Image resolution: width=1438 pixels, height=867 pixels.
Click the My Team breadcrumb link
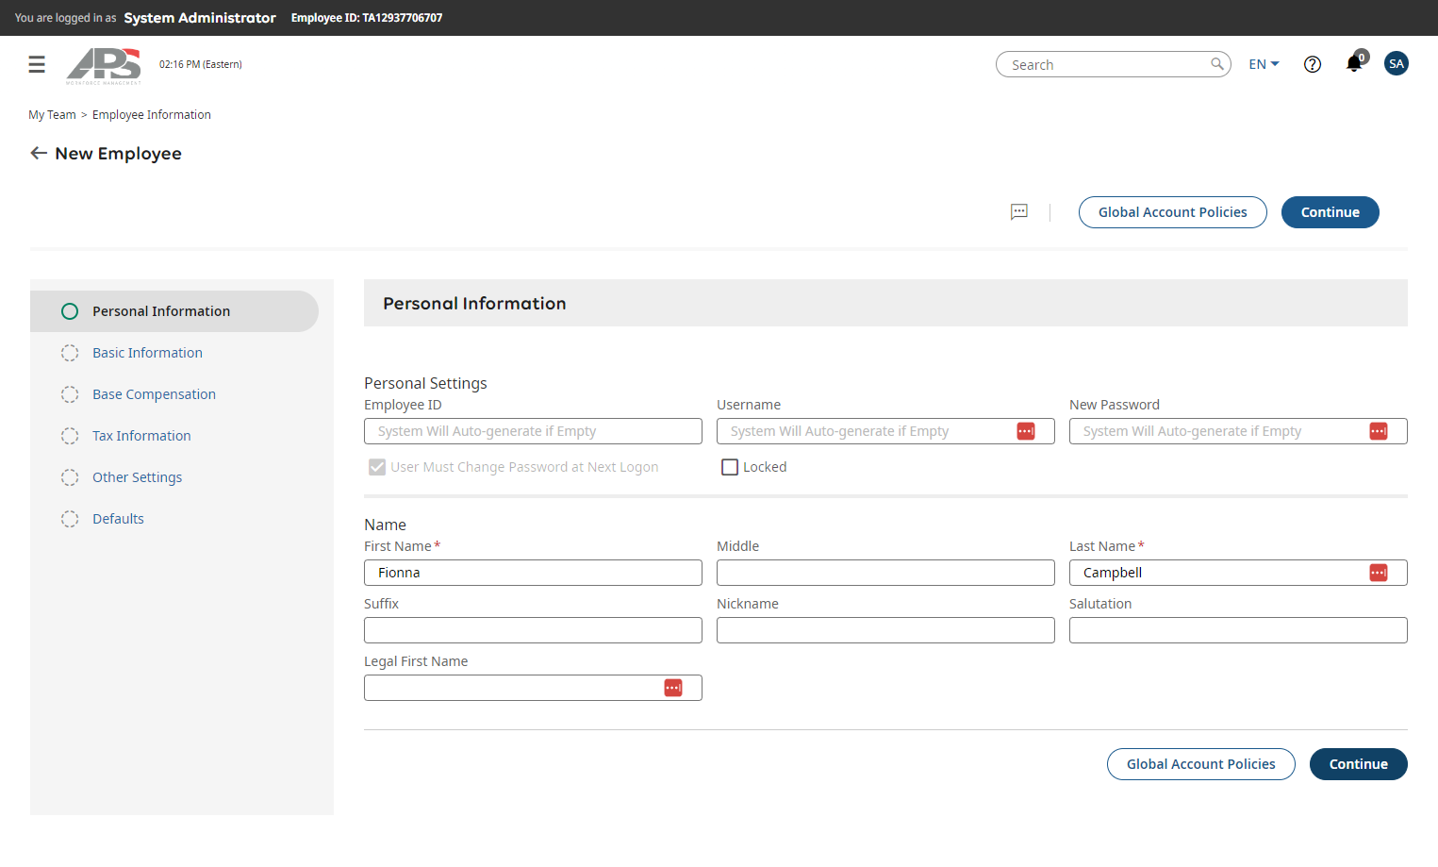(52, 115)
